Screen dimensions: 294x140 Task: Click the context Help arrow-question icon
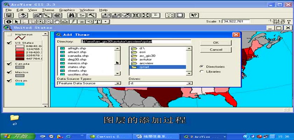194,15
